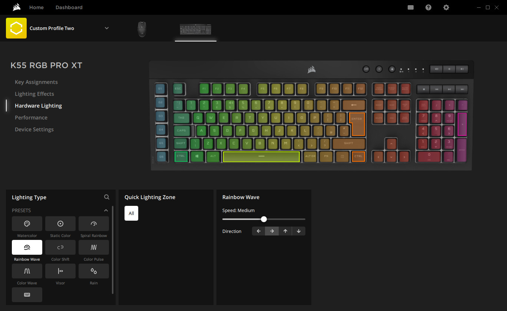The height and width of the screenshot is (311, 507).
Task: Select the Watercolor lighting preset
Action: [x=27, y=224]
